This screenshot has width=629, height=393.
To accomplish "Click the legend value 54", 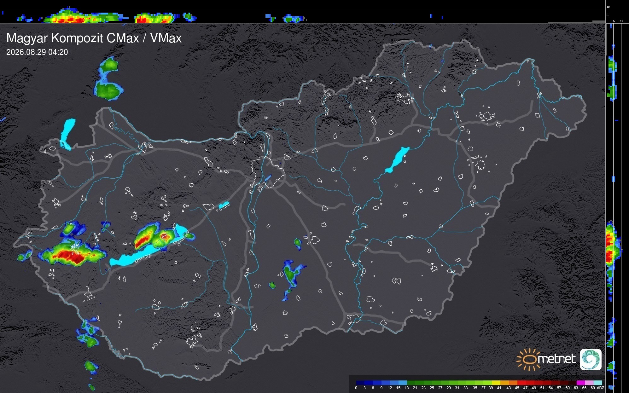I will (x=550, y=388).
